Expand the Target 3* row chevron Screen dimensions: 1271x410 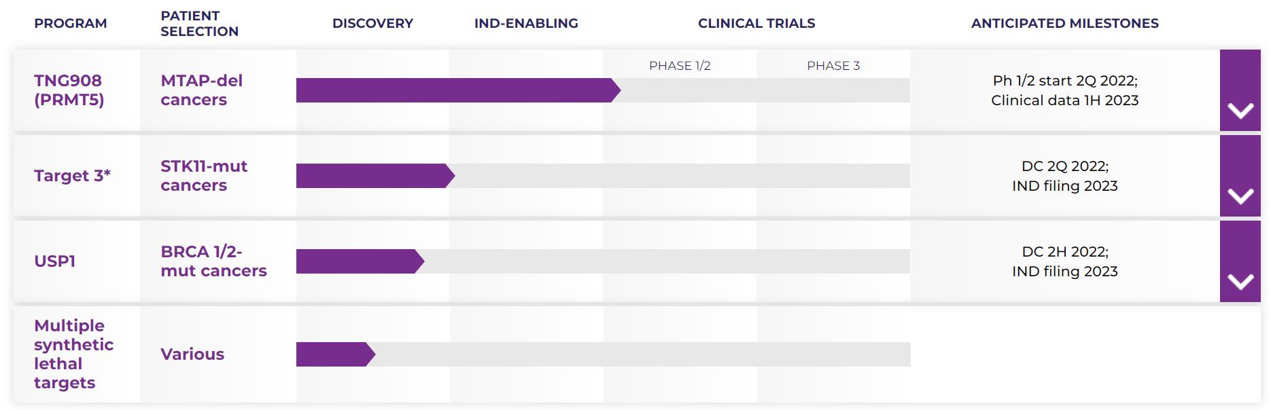(1240, 195)
